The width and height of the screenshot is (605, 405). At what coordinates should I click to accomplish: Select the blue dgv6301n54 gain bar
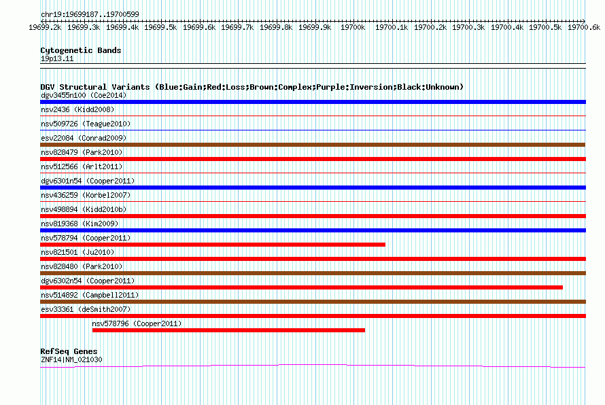click(313, 188)
